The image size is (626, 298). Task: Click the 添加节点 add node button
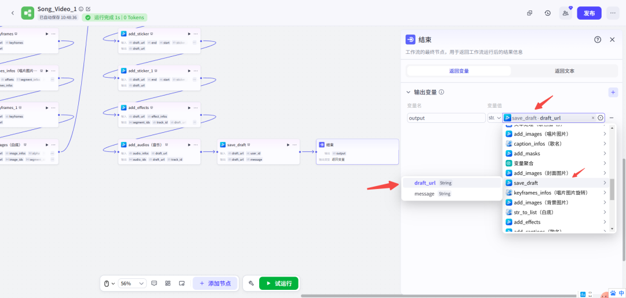(215, 284)
